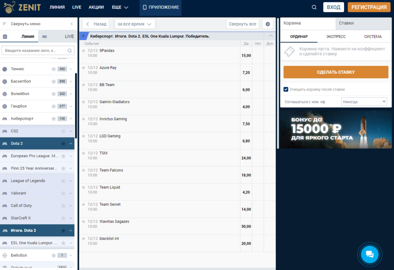394x270 pixels.
Task: Open the LIVE header menu item
Action: [x=77, y=7]
